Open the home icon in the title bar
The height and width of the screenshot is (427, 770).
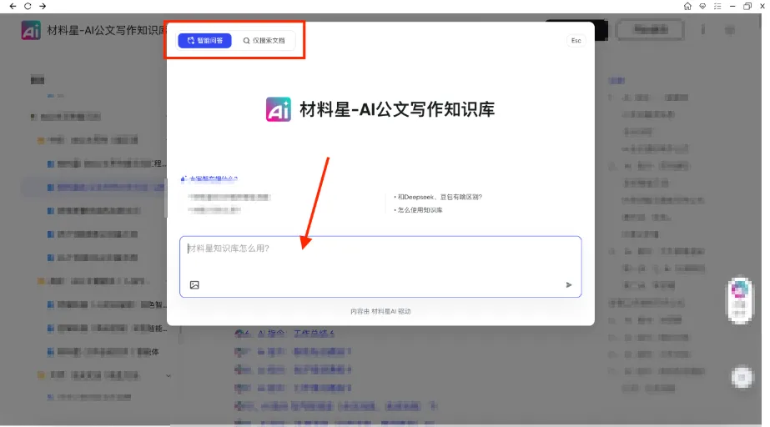pyautogui.click(x=687, y=7)
